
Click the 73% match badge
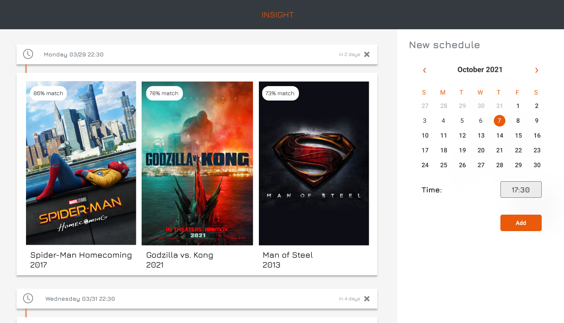click(x=280, y=94)
